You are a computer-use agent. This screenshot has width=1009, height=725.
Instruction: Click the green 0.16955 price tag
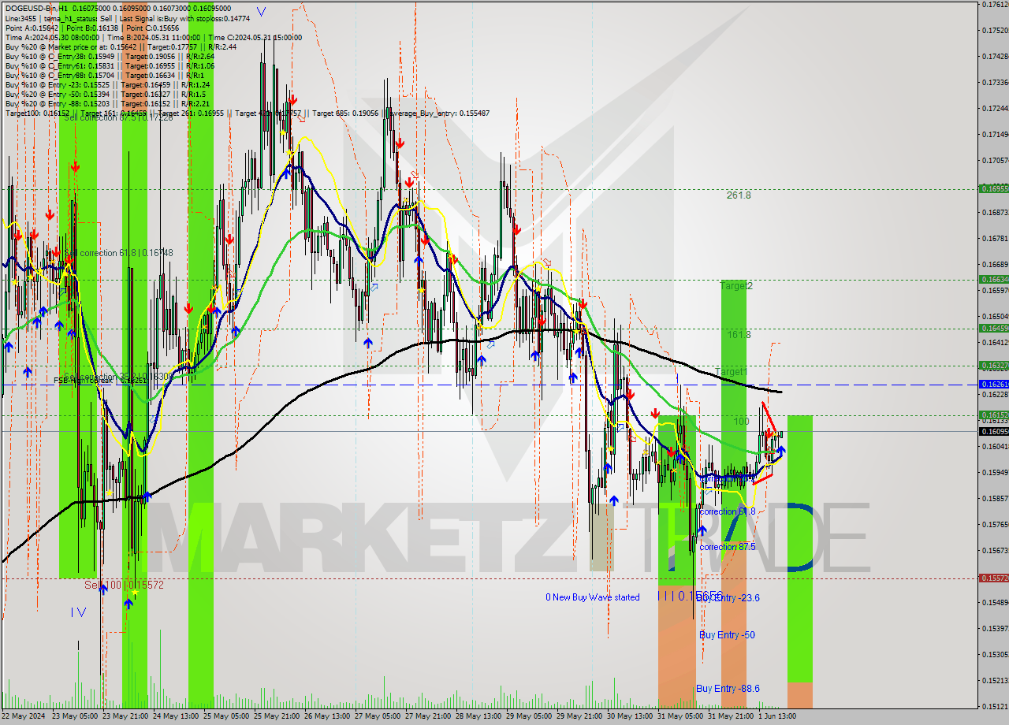point(992,188)
